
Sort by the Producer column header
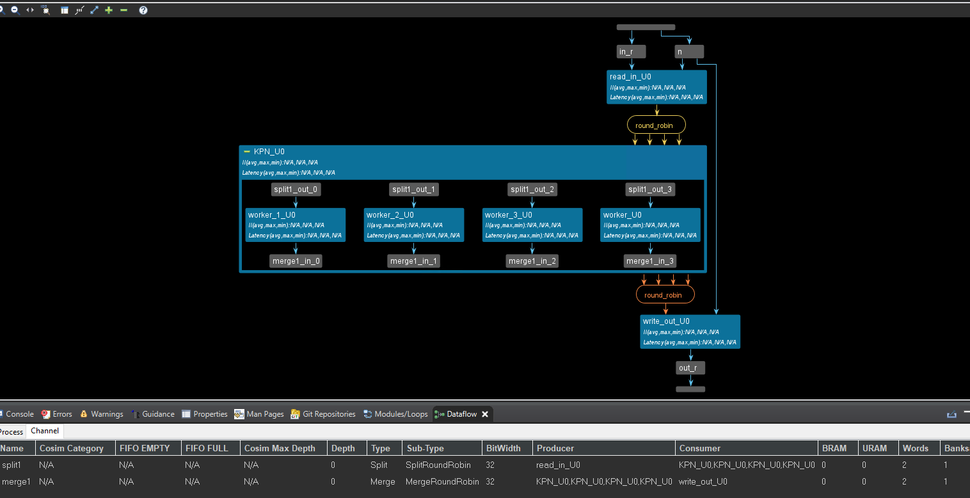[x=604, y=448]
